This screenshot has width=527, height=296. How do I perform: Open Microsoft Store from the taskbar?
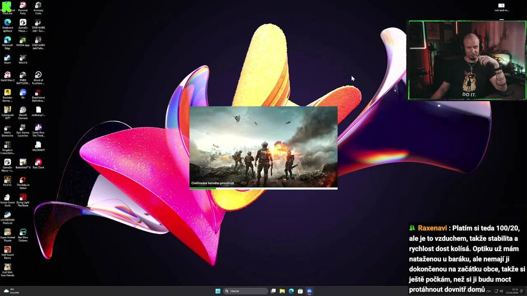(x=300, y=291)
